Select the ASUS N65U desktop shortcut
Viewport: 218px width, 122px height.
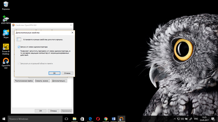6,20
